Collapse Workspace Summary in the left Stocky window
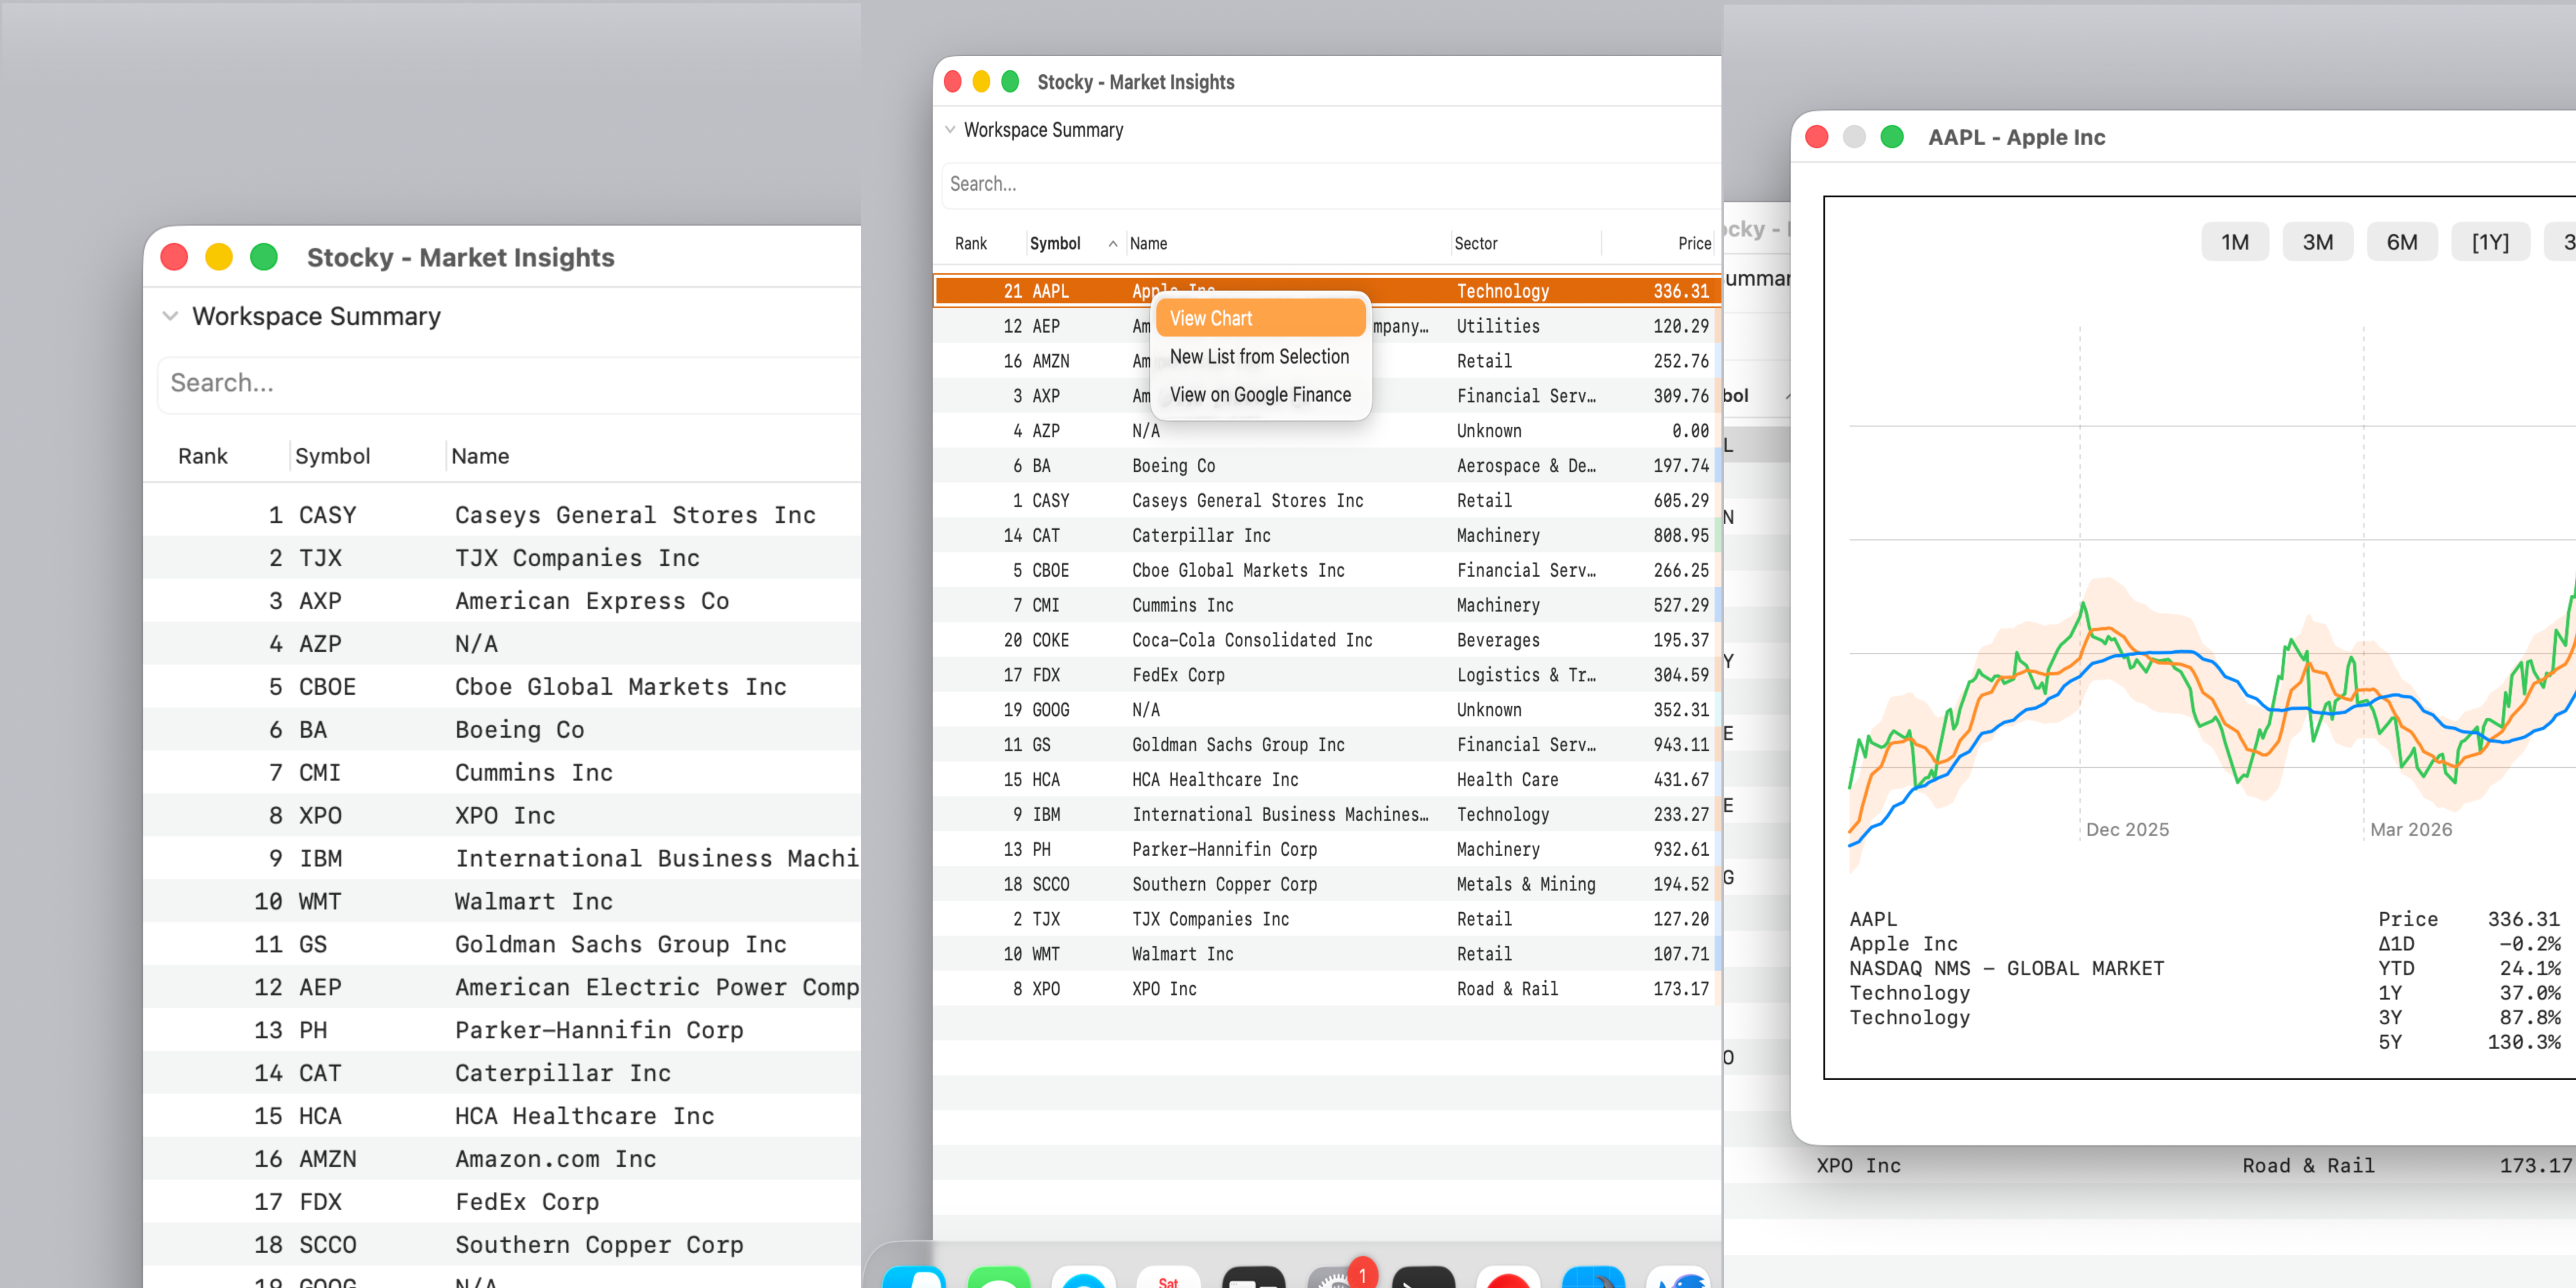2576x1288 pixels. point(170,316)
